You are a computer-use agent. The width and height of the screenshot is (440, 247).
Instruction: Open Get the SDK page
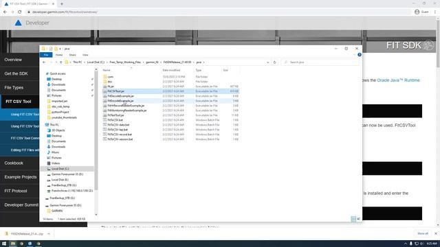pyautogui.click(x=16, y=73)
